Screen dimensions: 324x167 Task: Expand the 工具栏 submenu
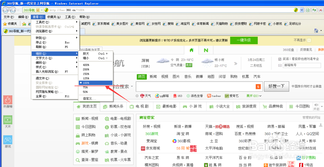coord(55,22)
